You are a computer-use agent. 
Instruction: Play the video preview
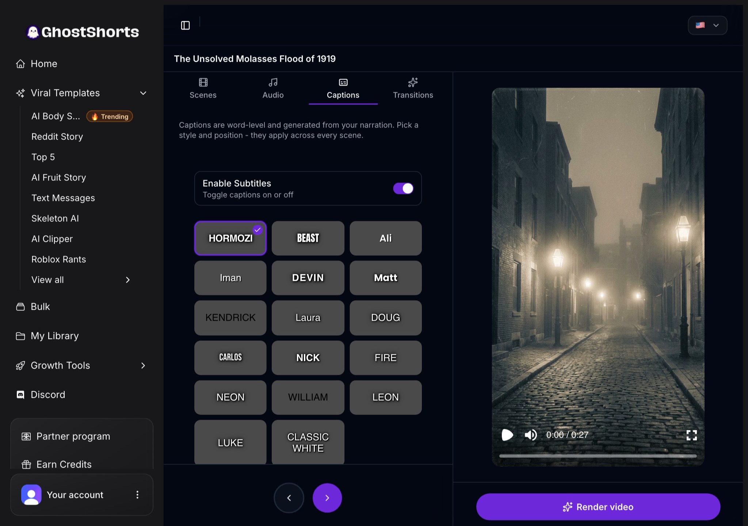[507, 435]
